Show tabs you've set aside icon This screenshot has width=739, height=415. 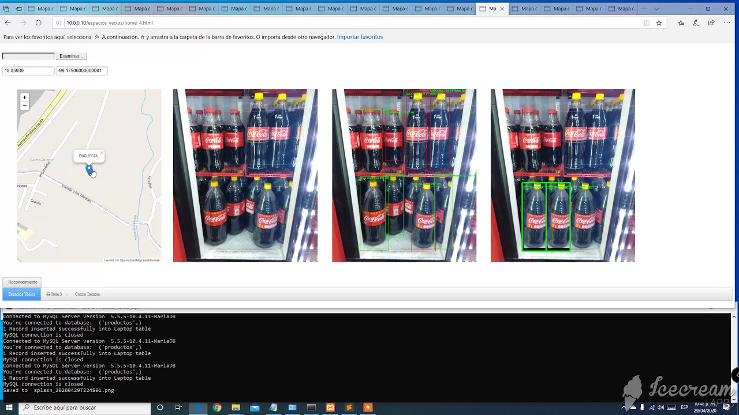coord(6,9)
